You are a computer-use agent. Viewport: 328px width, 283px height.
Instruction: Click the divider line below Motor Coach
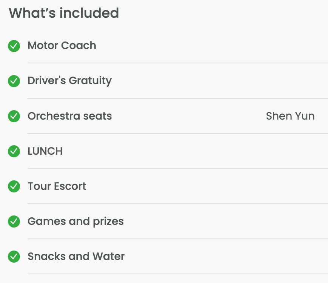coord(177,63)
